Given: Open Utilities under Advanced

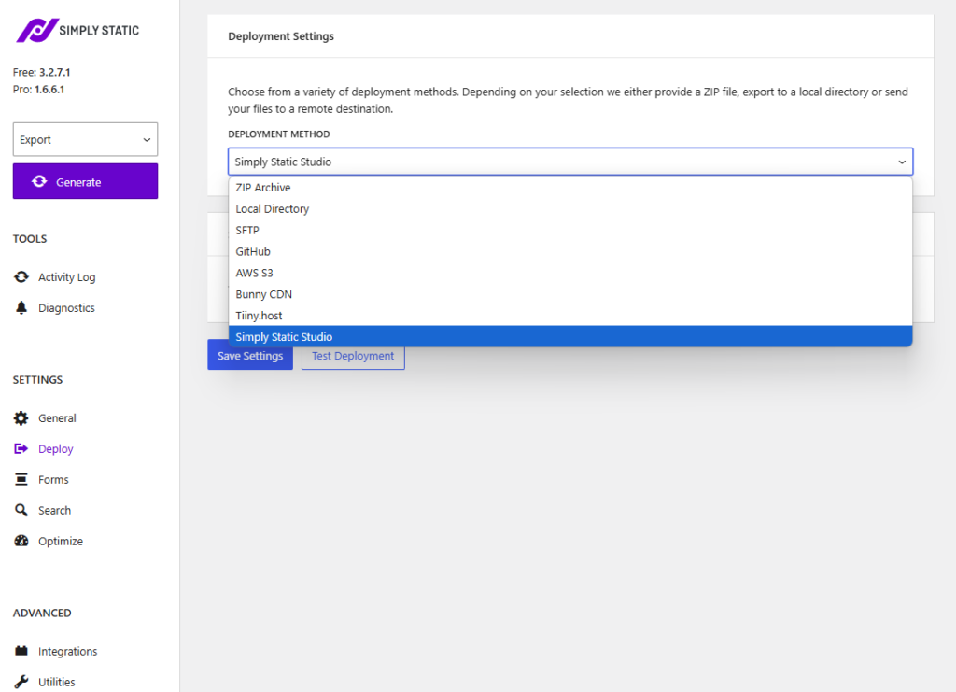Looking at the screenshot, I should click(x=57, y=682).
